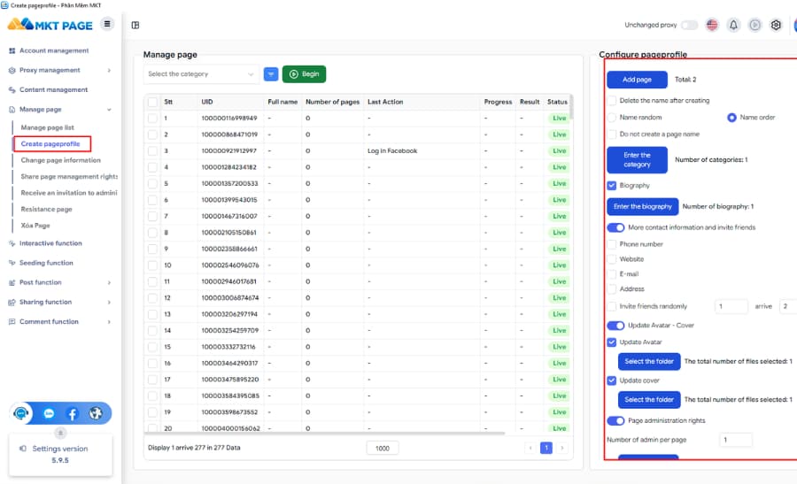Click Enter the biography button
Image resolution: width=797 pixels, height=484 pixels.
coord(643,207)
